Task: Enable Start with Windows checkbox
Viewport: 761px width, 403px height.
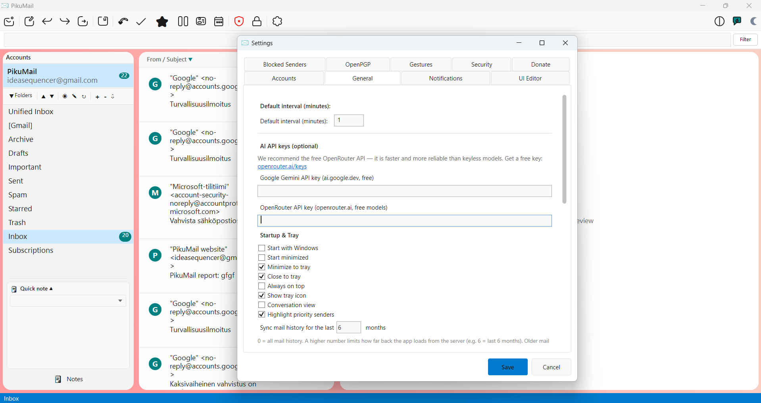Action: (261, 248)
